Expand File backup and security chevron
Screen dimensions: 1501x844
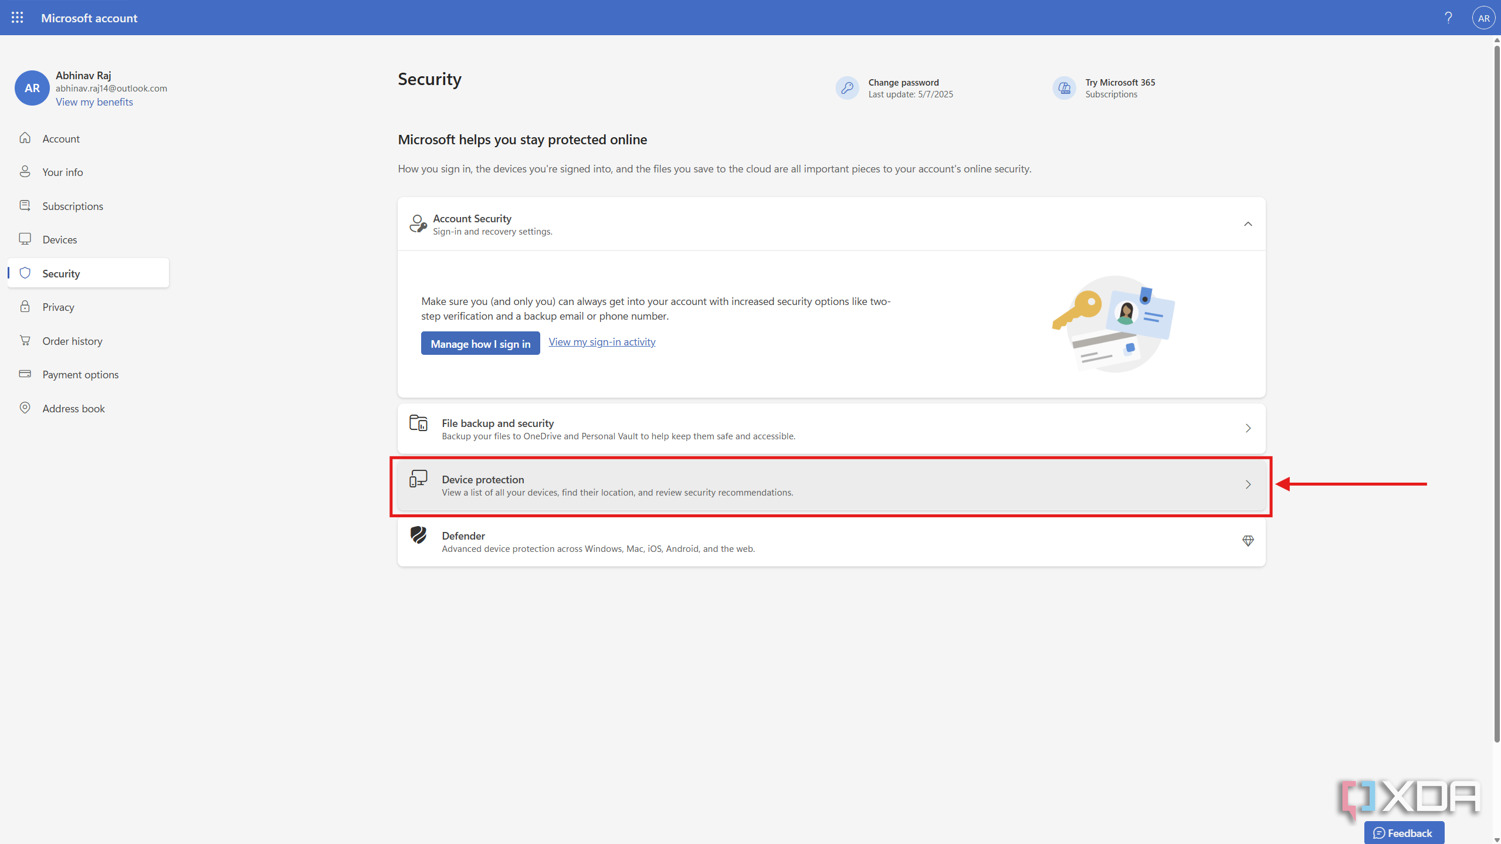(1248, 428)
